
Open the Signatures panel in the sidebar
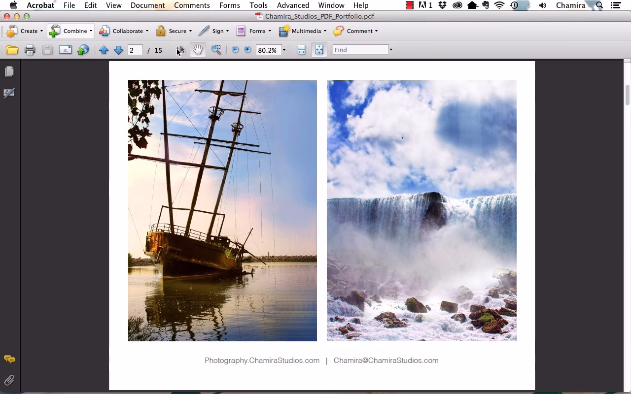click(9, 93)
